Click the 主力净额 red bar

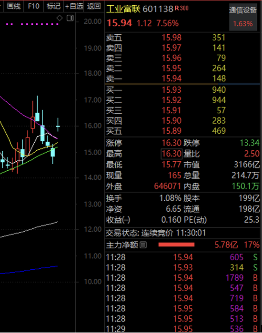pyautogui.click(x=176, y=245)
